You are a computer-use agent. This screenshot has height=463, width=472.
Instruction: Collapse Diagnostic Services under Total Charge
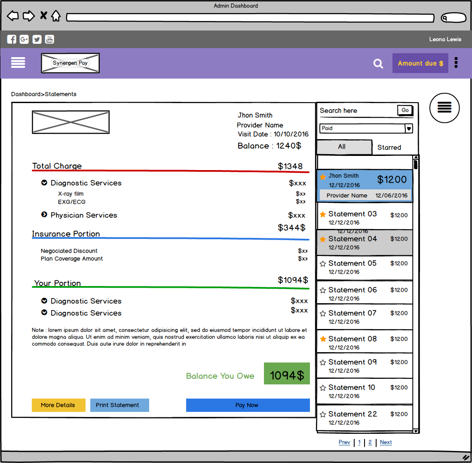(x=44, y=183)
